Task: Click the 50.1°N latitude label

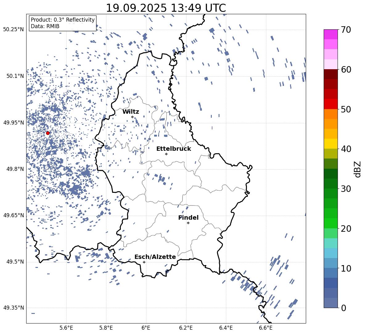Action: [15, 76]
